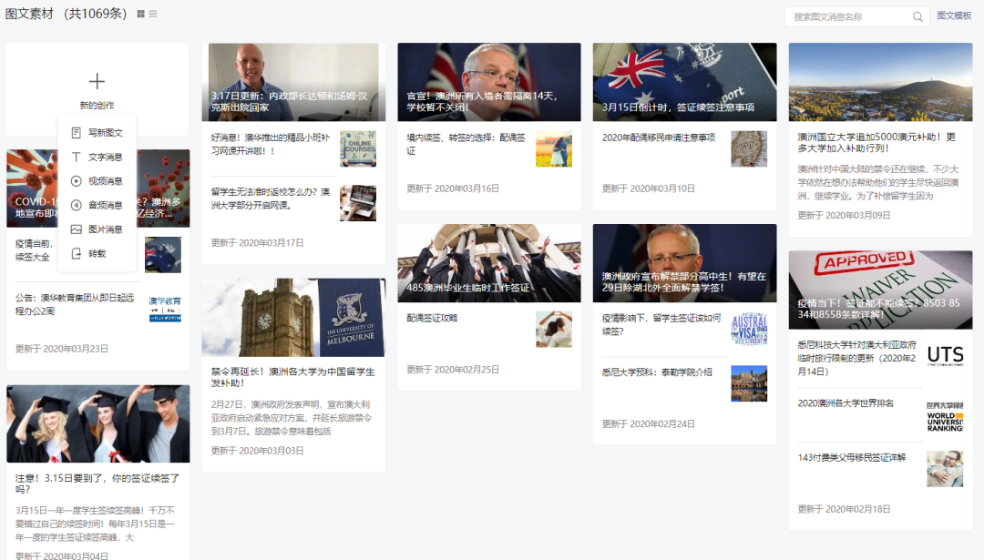The height and width of the screenshot is (560, 984).
Task: Open the University of Melbourne cover image
Action: 293,317
